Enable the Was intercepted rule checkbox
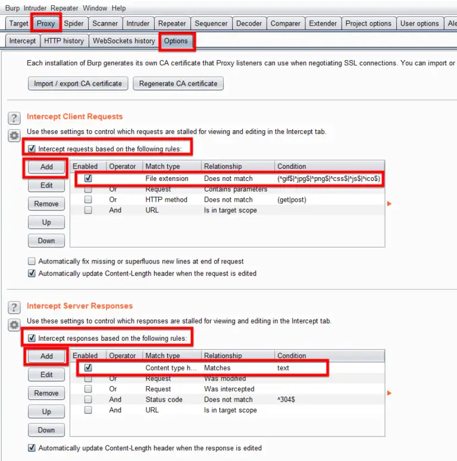 coord(88,389)
